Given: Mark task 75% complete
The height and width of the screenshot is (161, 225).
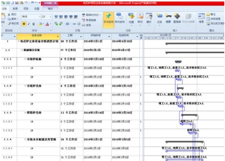Looking at the screenshot, I should pos(71,17).
